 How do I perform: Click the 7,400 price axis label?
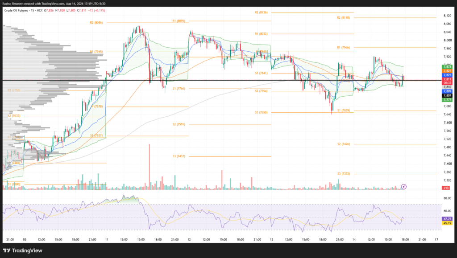coord(447,164)
